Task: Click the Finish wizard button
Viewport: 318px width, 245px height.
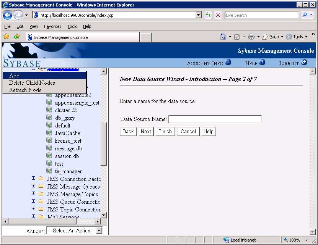Action: [165, 132]
